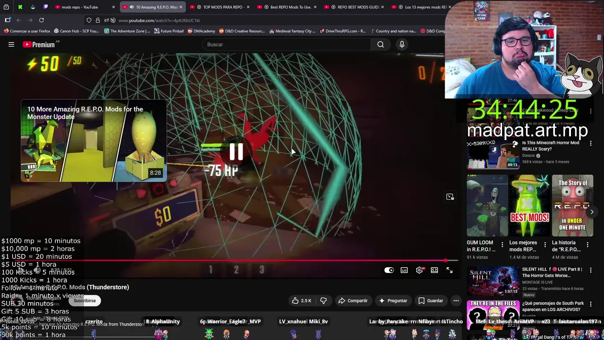Open D&D Creative Resources bookmark
Image resolution: width=604 pixels, height=340 pixels.
click(242, 31)
